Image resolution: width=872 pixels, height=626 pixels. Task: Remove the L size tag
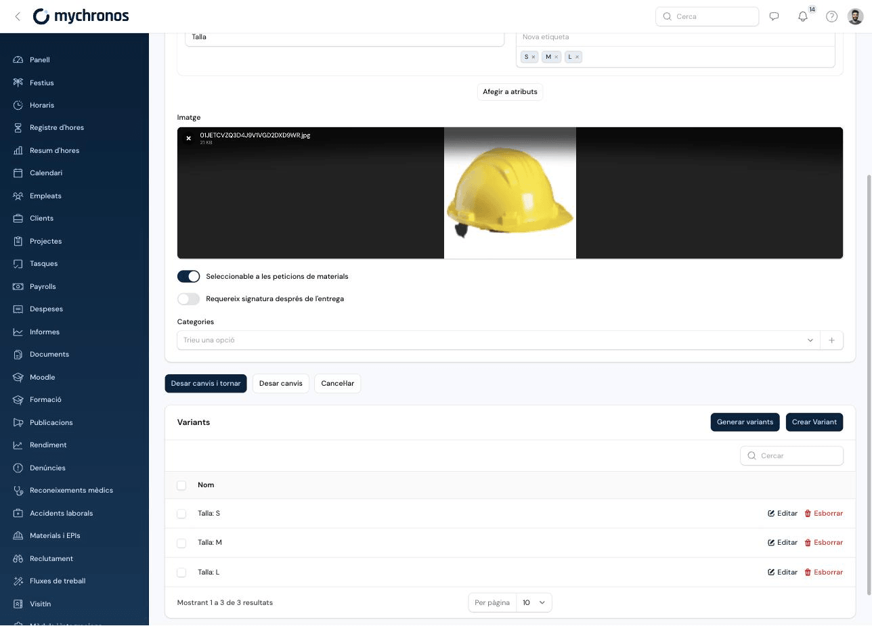(x=577, y=57)
